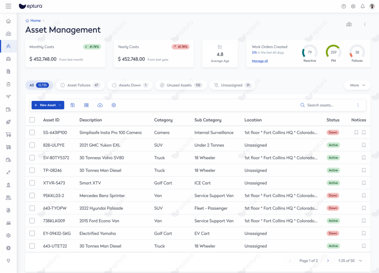Bookmark the 828-ULPYE asset row

pyautogui.click(x=363, y=145)
